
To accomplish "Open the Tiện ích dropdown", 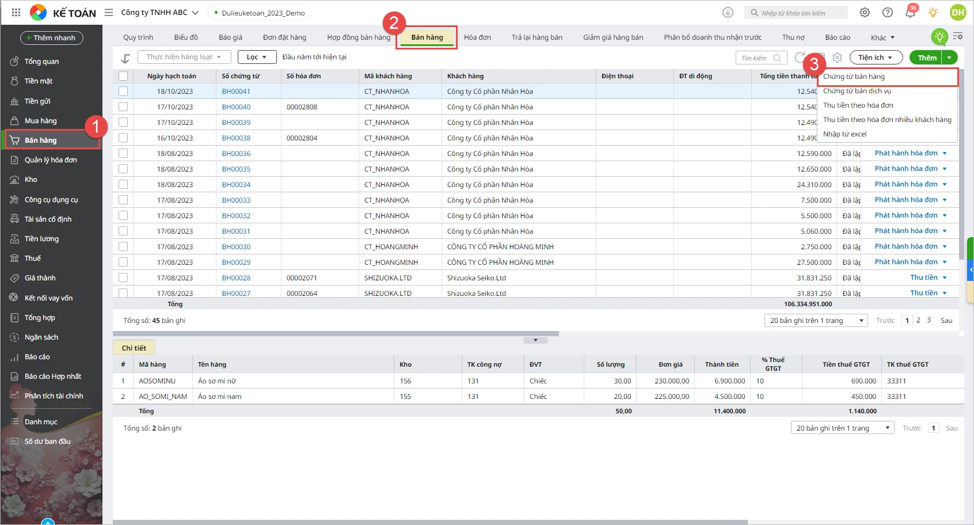I will click(875, 58).
